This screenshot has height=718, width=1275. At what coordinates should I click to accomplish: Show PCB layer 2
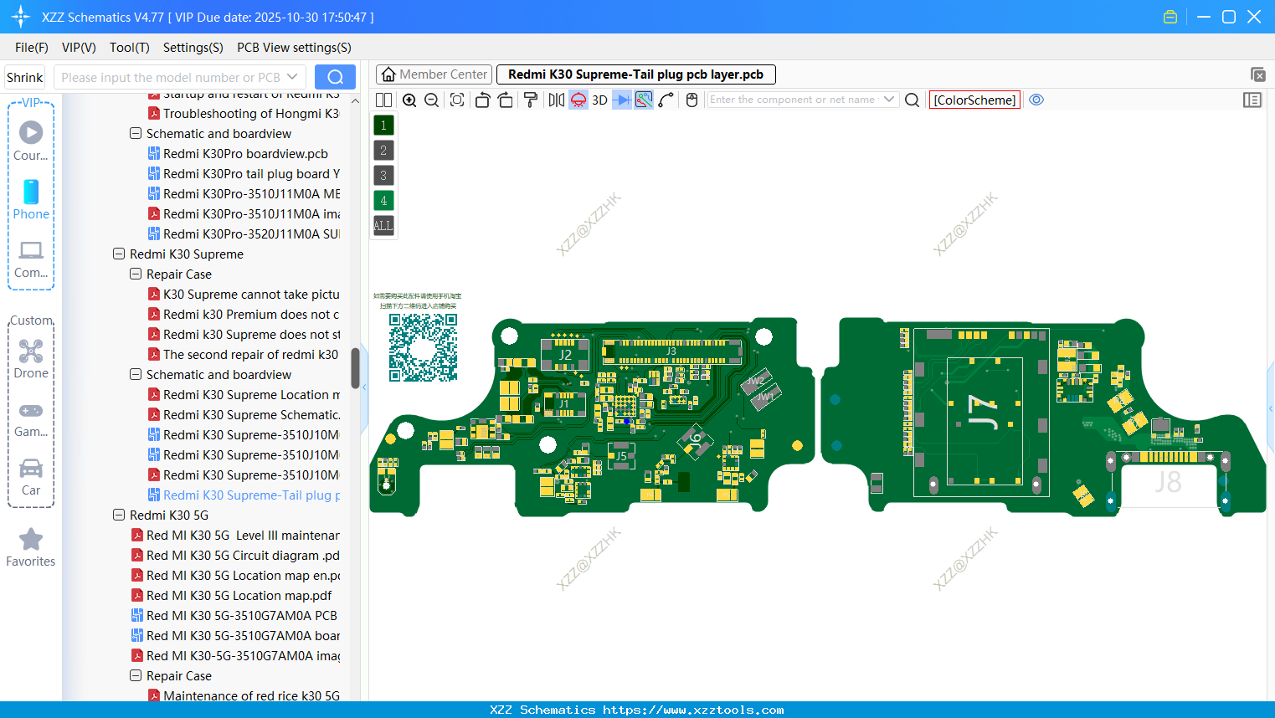(383, 151)
